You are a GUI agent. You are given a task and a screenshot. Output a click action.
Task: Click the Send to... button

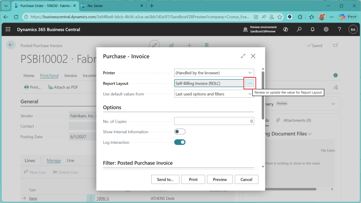[x=165, y=179]
